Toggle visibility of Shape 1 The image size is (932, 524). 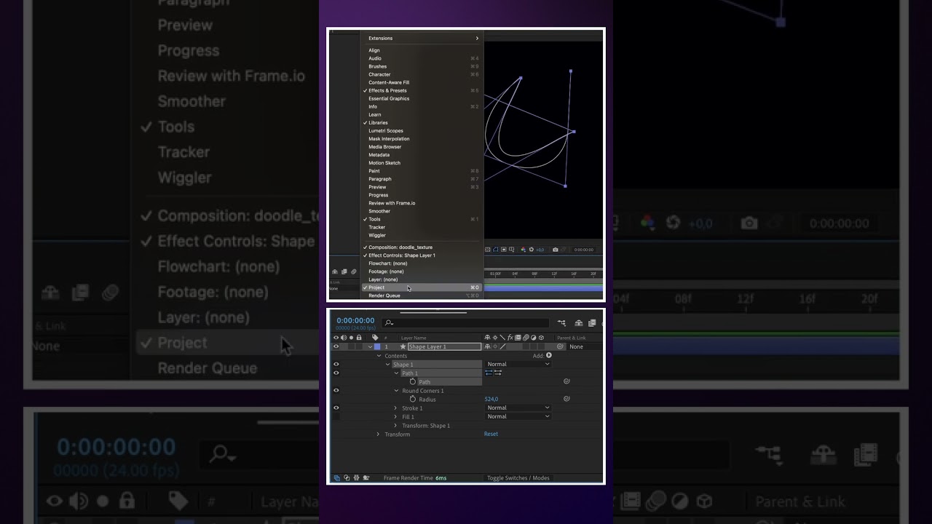pos(336,364)
